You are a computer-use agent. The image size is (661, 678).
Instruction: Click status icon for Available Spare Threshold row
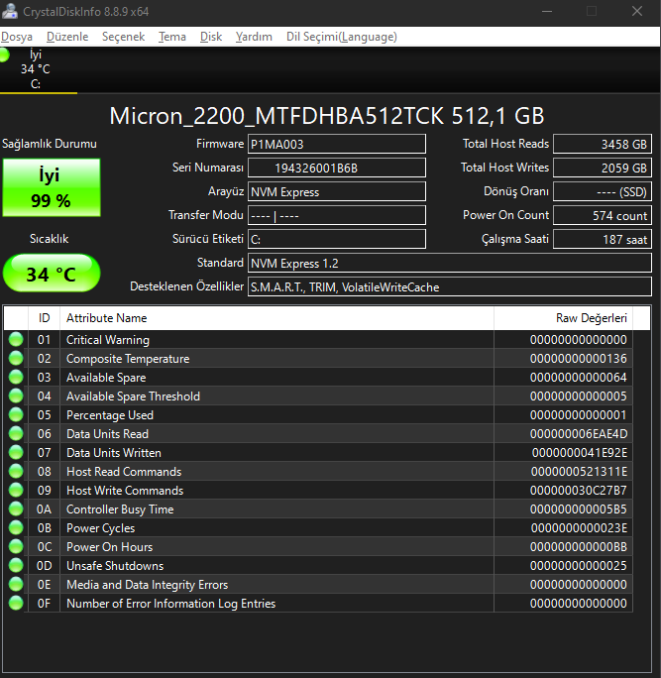pyautogui.click(x=16, y=396)
